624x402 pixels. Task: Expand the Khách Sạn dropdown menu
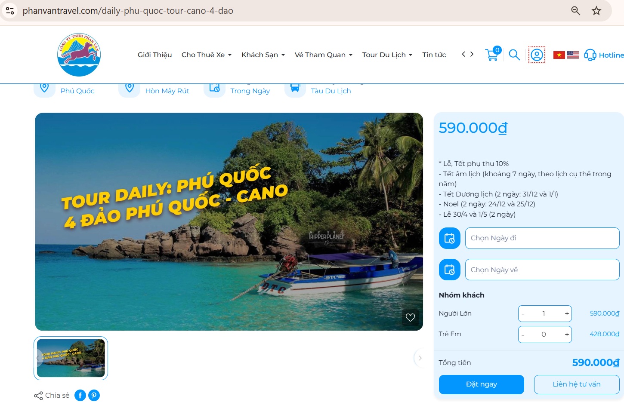click(x=263, y=55)
